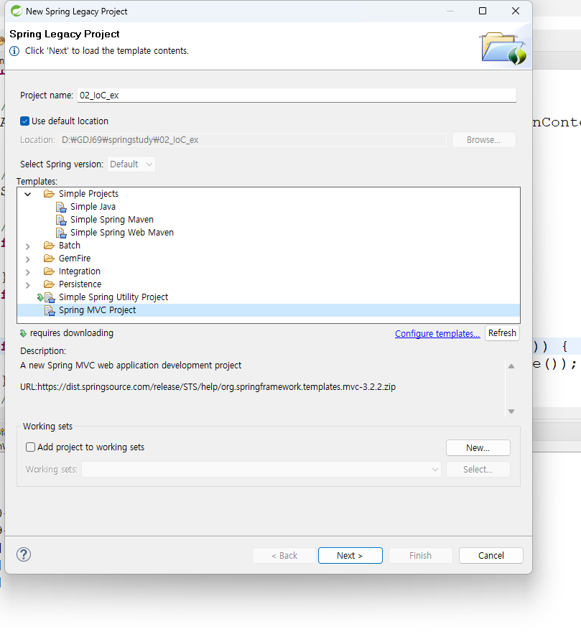Image resolution: width=581 pixels, height=642 pixels.
Task: Open the Working sets combo box
Action: pos(261,469)
